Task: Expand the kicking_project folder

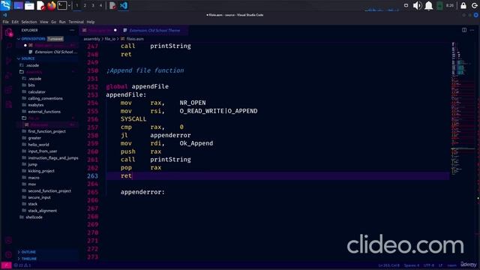Action: tap(41, 171)
